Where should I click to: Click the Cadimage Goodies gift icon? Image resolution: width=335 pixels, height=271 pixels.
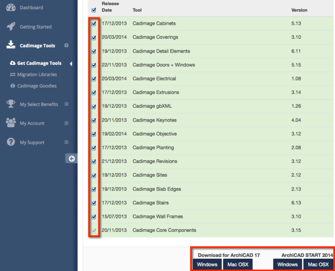12,86
